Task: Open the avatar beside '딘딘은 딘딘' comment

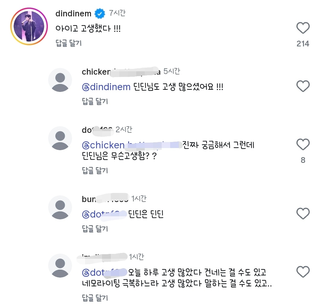Action: (60, 207)
